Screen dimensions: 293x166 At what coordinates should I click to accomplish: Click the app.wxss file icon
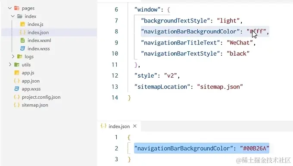click(x=17, y=89)
